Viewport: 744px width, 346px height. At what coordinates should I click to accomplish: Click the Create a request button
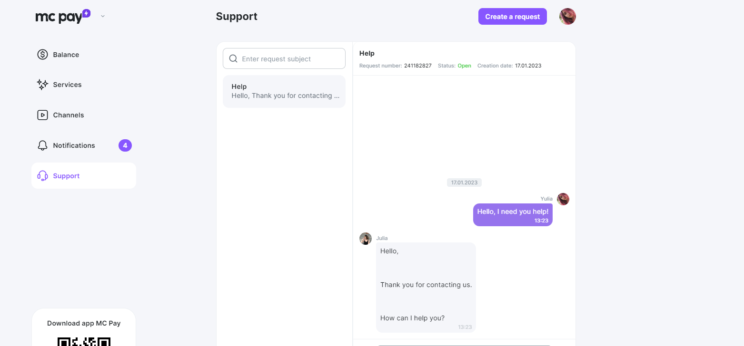click(513, 17)
